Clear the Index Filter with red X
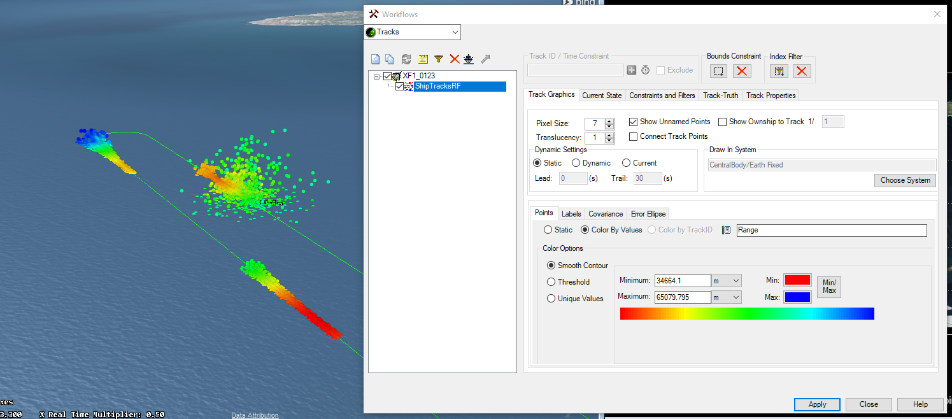 tap(802, 71)
